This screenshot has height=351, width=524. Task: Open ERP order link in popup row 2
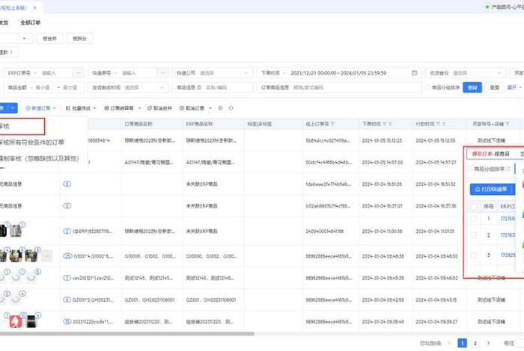click(x=508, y=235)
